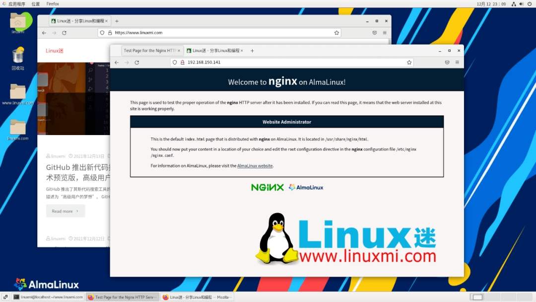Bookmark linuxmi.com with star in rear window
The width and height of the screenshot is (536, 302).
pyautogui.click(x=336, y=33)
